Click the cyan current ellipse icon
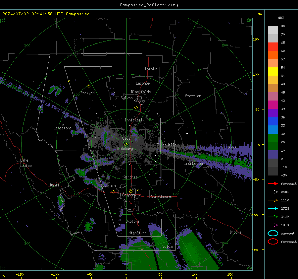 [273, 233]
